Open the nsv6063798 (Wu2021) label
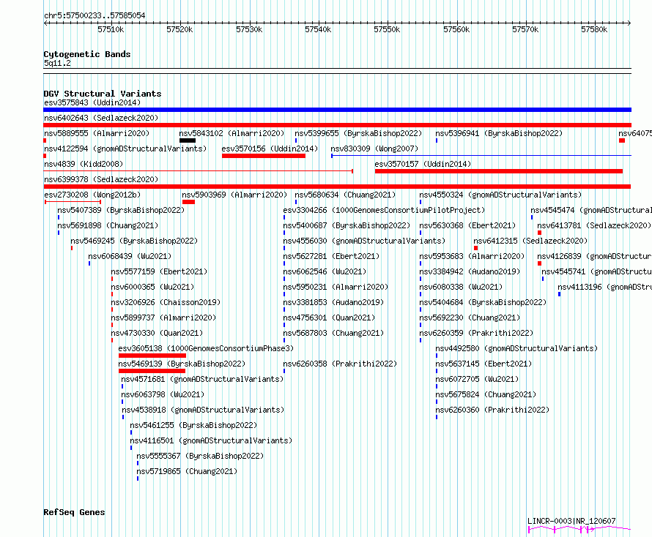 click(x=163, y=394)
